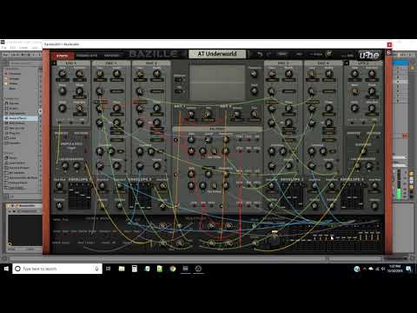Open Chrome from the taskbar
Screen dimensions: 417x313
coord(173,269)
